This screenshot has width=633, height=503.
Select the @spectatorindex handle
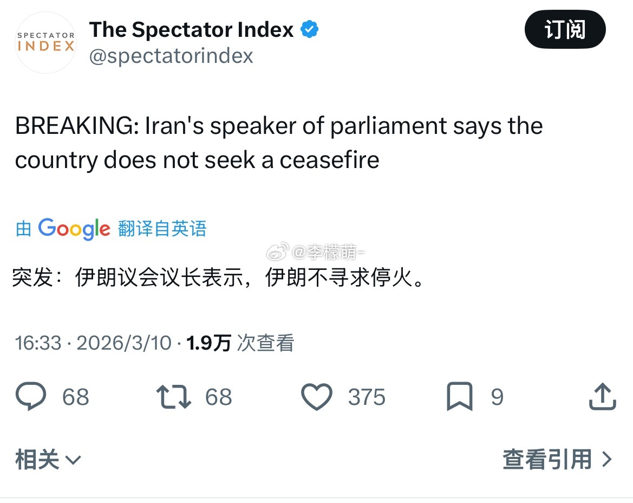pos(172,55)
